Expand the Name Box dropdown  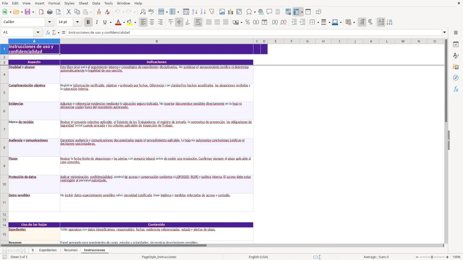38,32
